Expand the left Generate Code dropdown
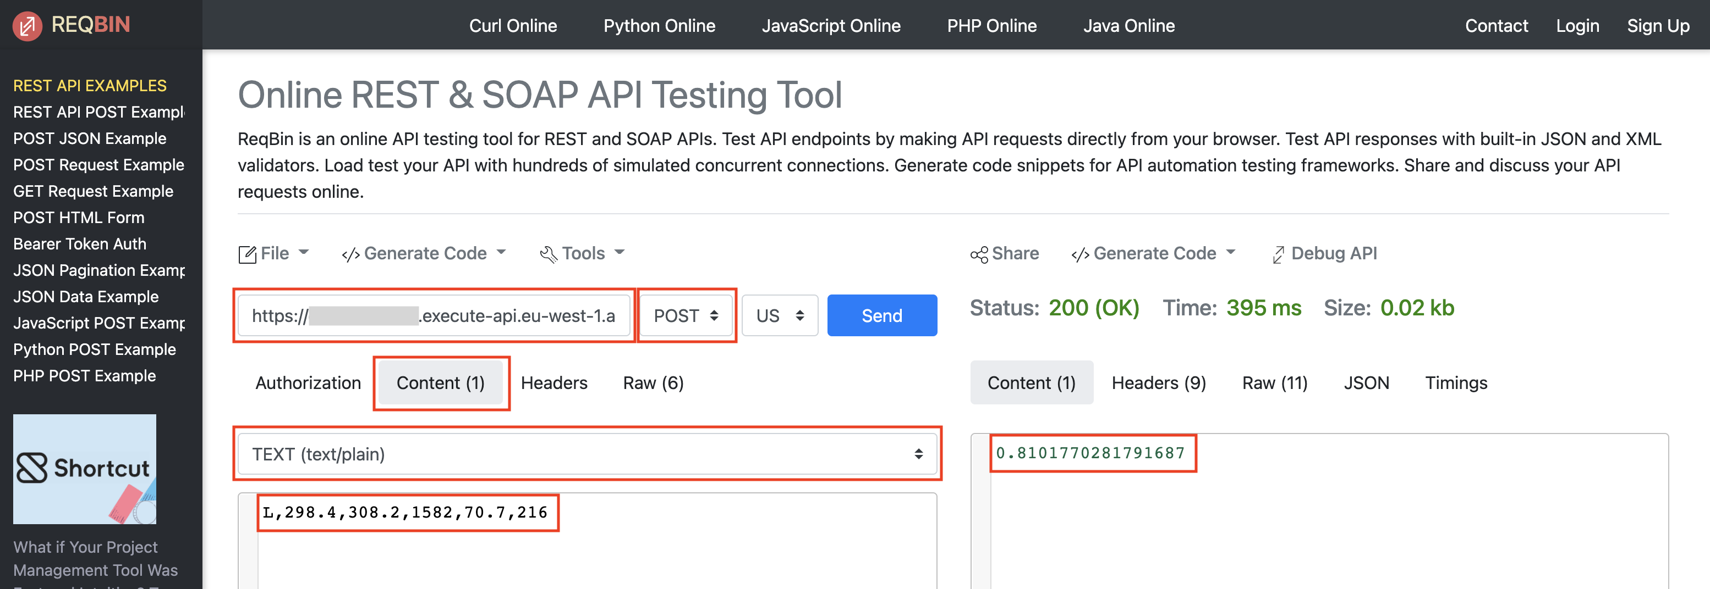This screenshot has width=1710, height=589. pyautogui.click(x=424, y=253)
